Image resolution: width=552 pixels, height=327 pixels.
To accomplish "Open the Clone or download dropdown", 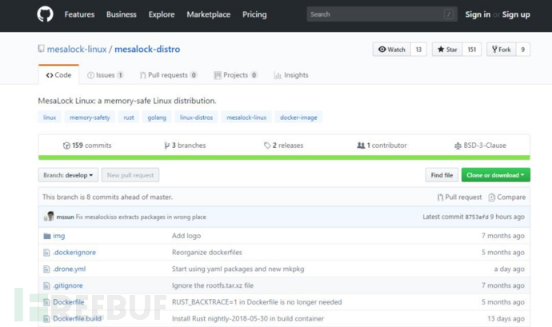I will [495, 175].
